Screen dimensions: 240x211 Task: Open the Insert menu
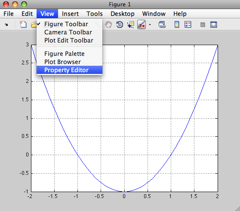[x=70, y=14]
